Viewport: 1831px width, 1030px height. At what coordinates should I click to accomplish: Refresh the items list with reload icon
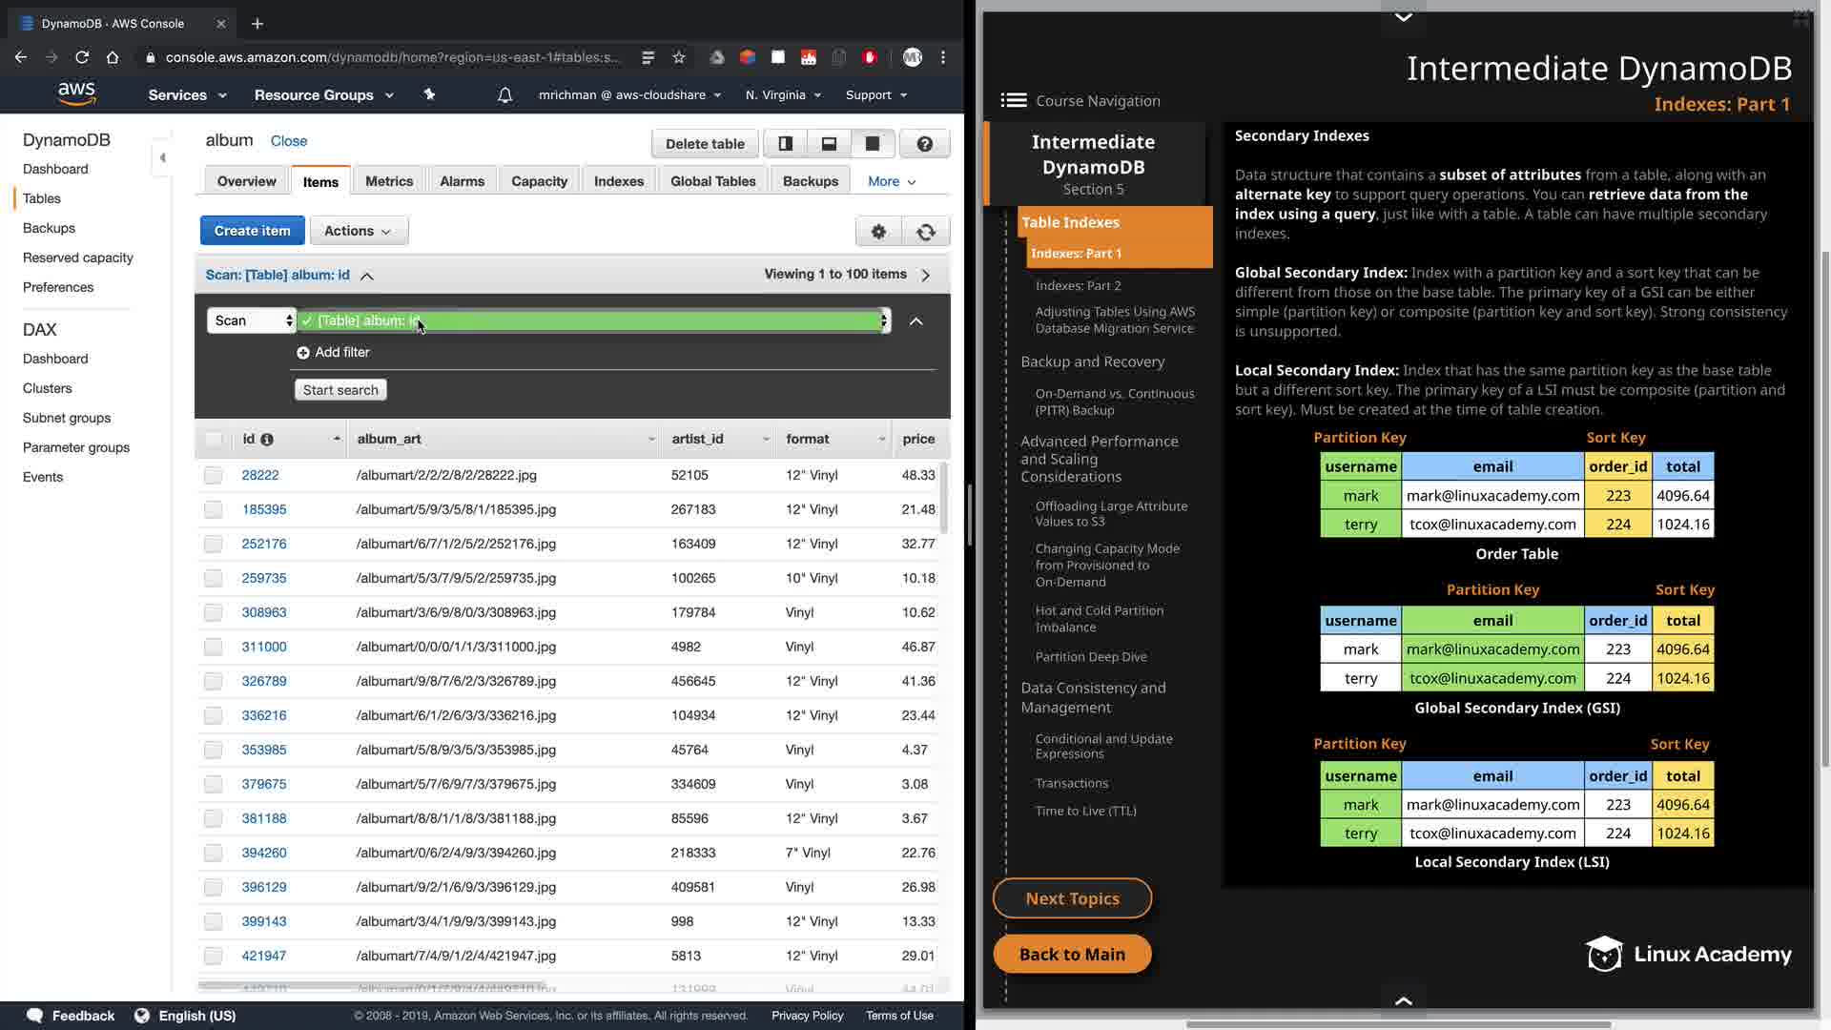(925, 232)
